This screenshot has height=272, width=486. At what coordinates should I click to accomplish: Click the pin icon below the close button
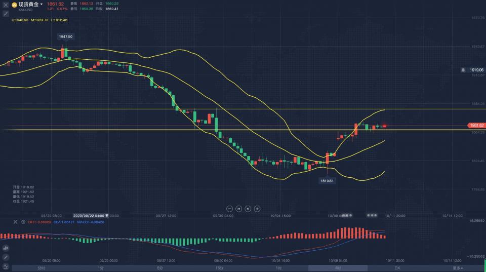(x=6, y=14)
